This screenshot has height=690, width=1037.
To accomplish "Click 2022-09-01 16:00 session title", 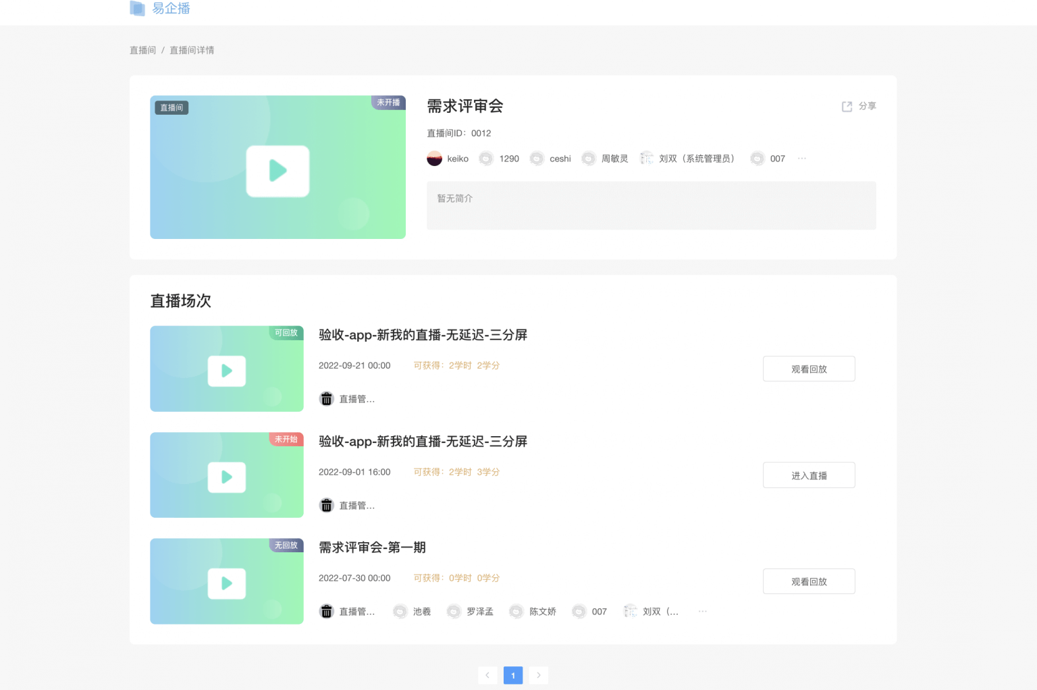I will [x=423, y=442].
